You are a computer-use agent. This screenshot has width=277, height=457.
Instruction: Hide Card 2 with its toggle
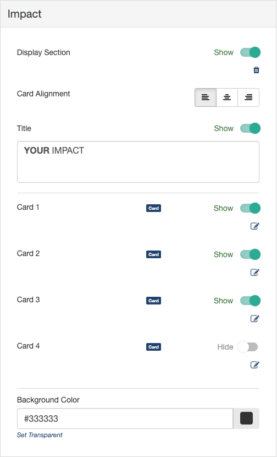250,254
